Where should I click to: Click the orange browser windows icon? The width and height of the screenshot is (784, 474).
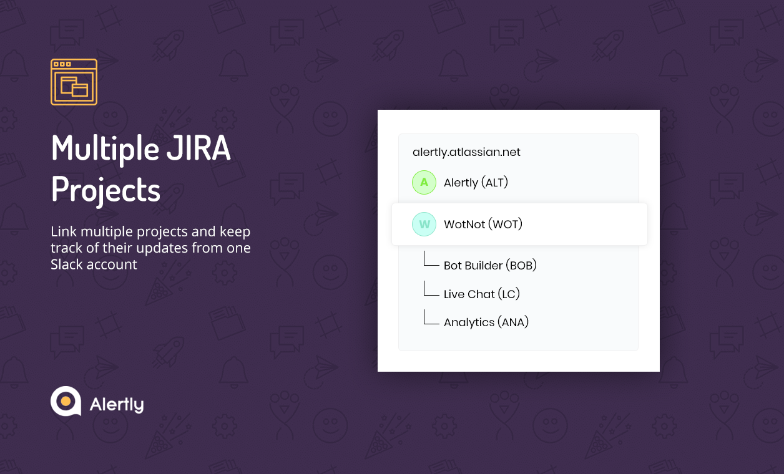(x=74, y=82)
